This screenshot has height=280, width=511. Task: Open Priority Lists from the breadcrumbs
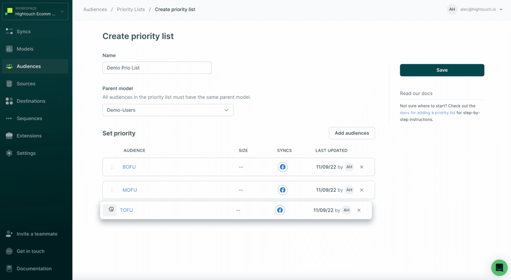click(131, 9)
